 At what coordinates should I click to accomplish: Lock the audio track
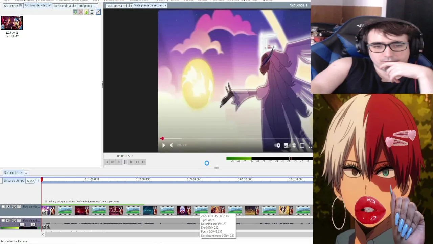[x=19, y=221]
